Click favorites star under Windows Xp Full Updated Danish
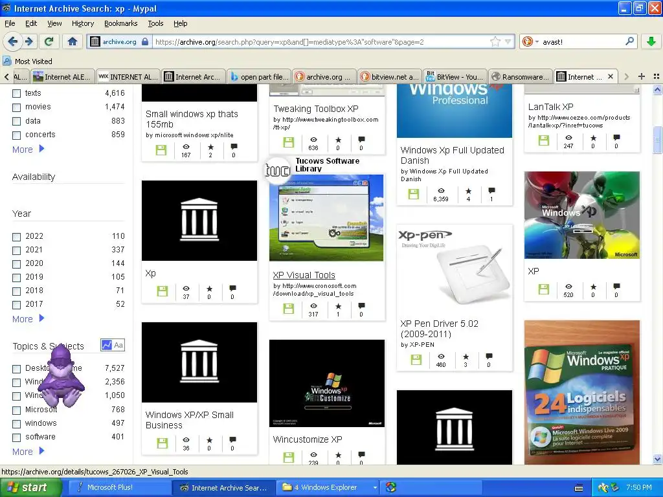Screen dimensions: 663x497 click(468, 191)
